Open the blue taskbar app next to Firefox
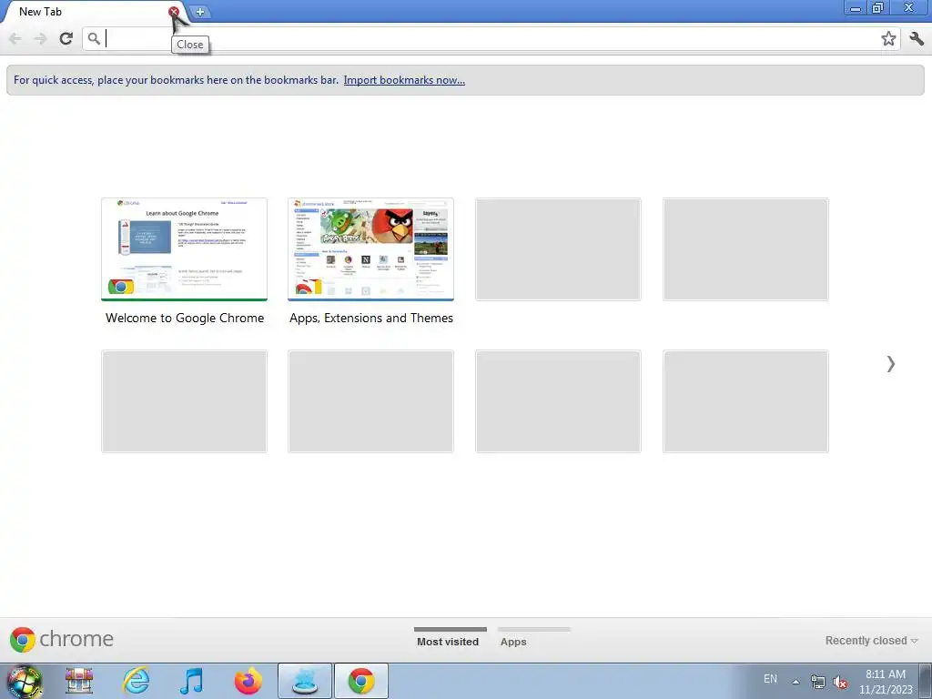 point(304,681)
